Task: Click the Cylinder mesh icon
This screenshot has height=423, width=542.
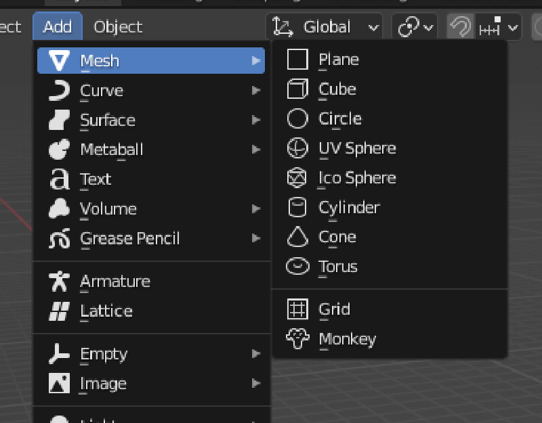Action: (x=297, y=208)
